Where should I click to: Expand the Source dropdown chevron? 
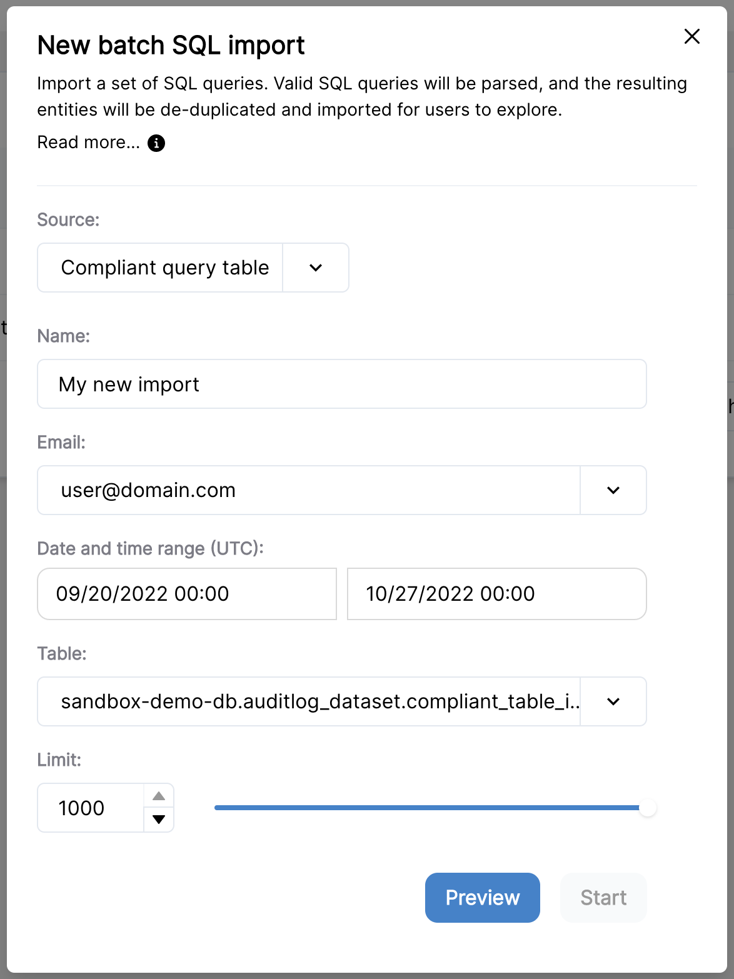pos(316,268)
